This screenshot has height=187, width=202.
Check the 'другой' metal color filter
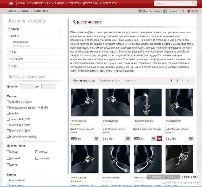tap(8, 165)
